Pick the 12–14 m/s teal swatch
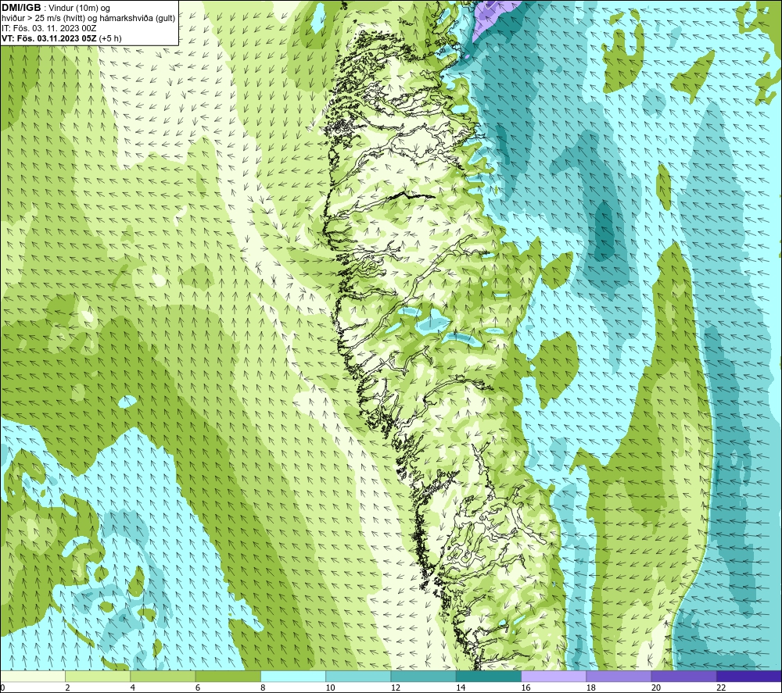This screenshot has width=782, height=693. tap(423, 676)
